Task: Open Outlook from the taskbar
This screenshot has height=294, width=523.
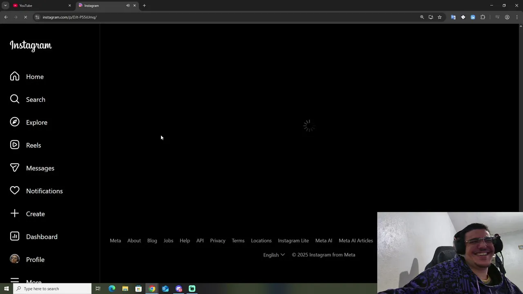Action: (x=165, y=289)
